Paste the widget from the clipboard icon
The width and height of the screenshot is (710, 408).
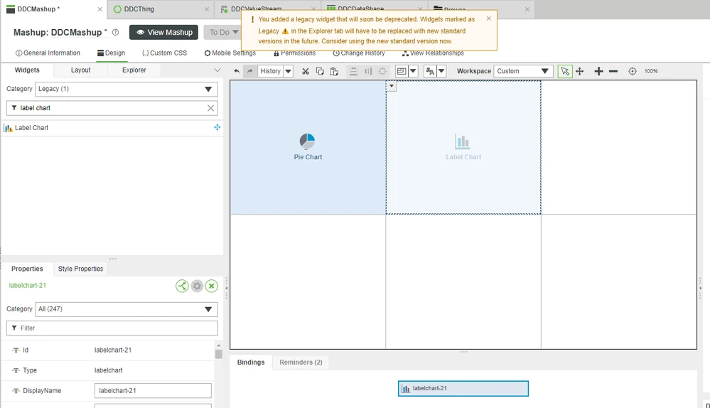(x=334, y=71)
